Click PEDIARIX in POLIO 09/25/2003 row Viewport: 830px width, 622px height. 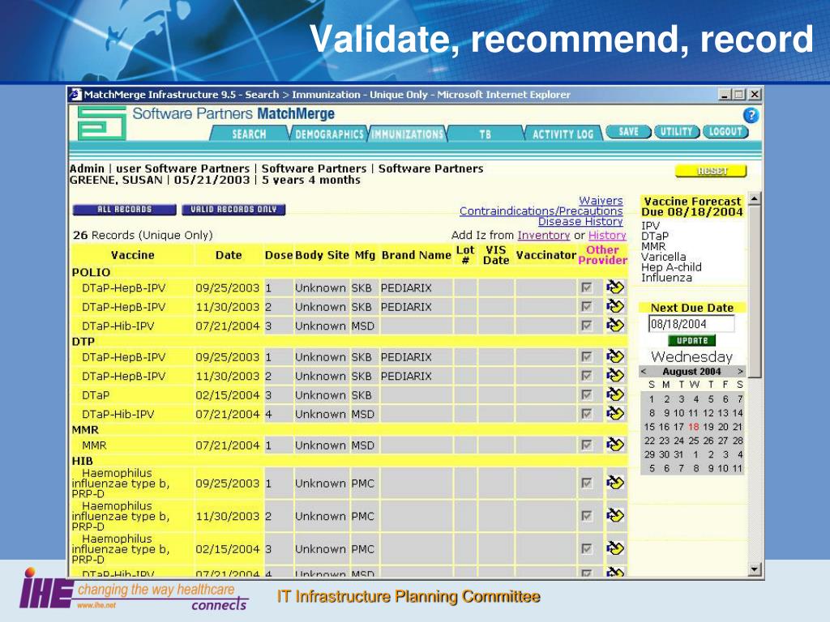click(x=406, y=288)
